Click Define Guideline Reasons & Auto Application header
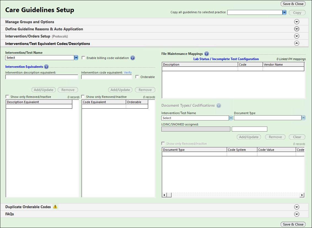 point(44,29)
